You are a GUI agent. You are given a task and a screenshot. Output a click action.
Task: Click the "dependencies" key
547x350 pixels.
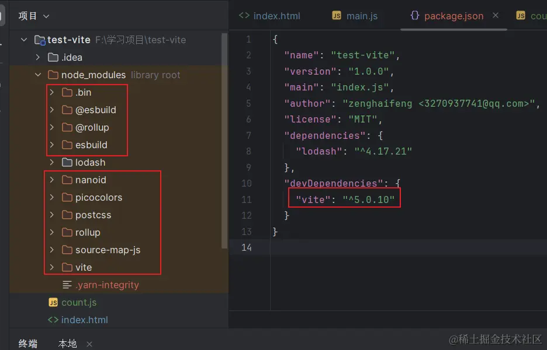point(325,135)
